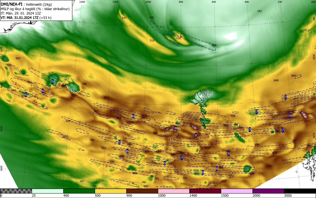Click the map value 826

pyautogui.click(x=130, y=144)
